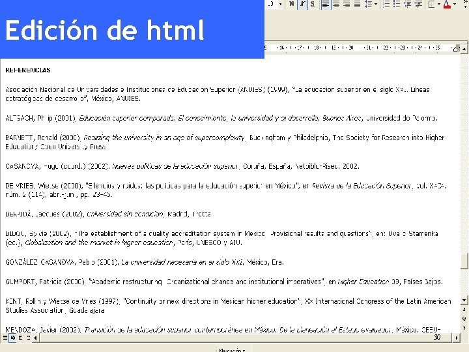
Task: Click the vertical scrollbar thumb
Action: 464,261
